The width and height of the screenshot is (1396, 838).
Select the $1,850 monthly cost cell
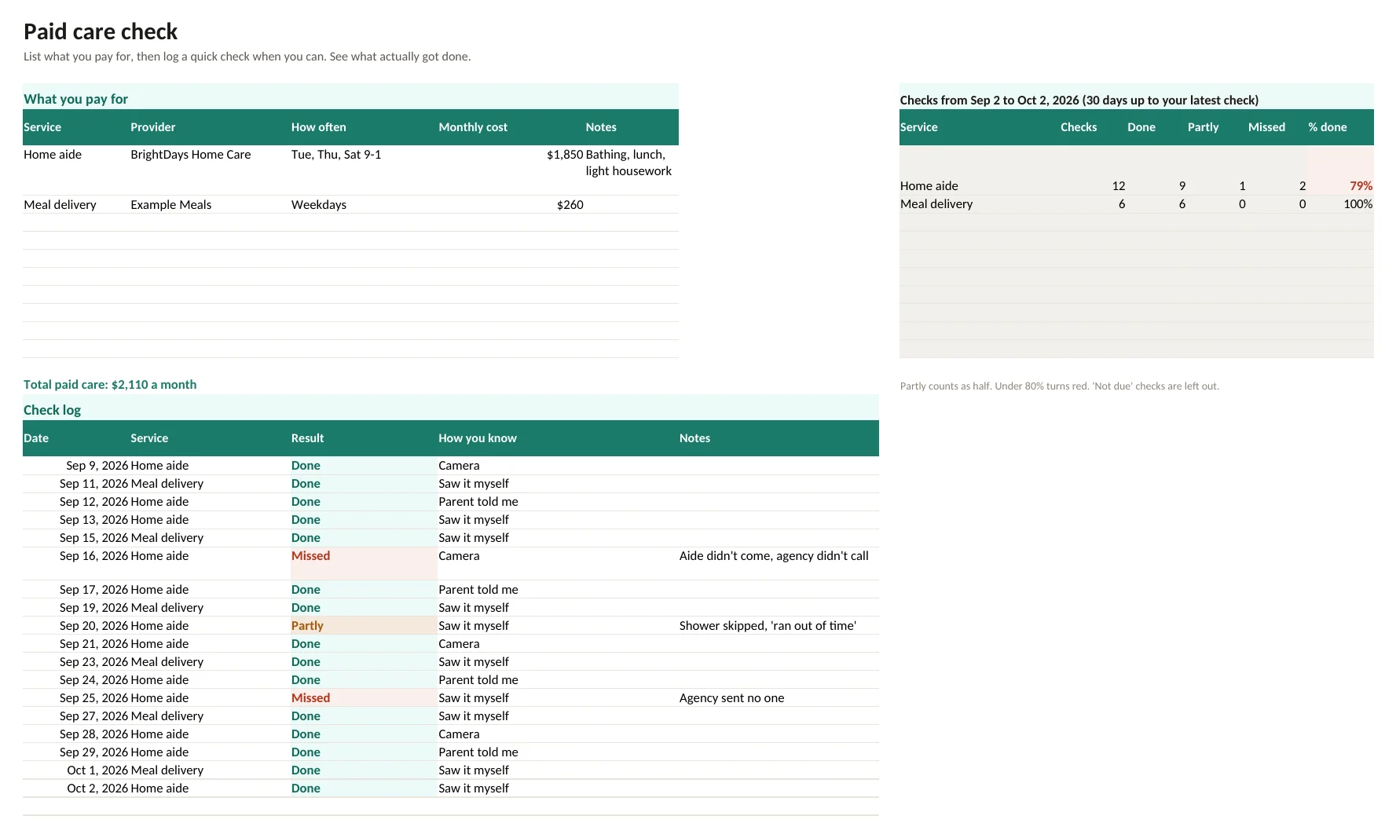click(565, 155)
